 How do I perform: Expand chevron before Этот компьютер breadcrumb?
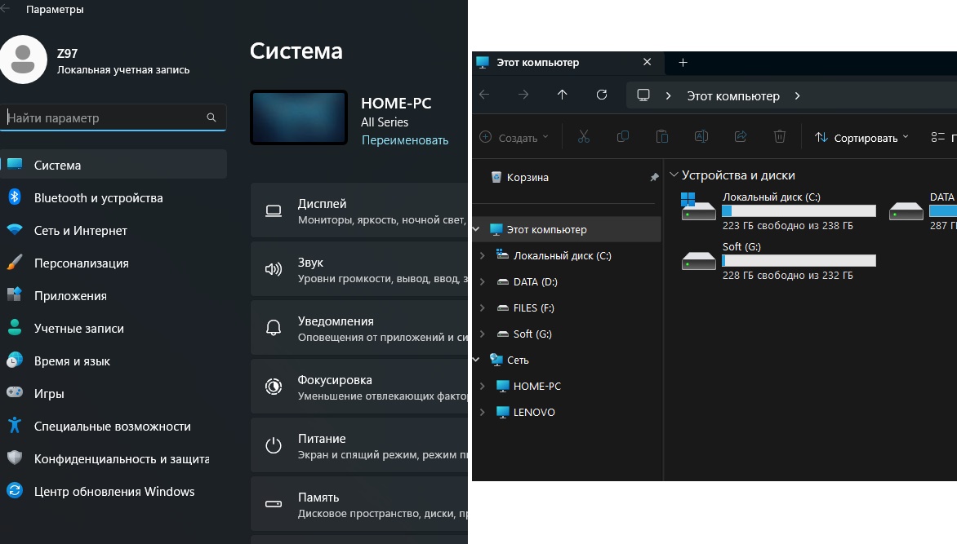click(668, 95)
